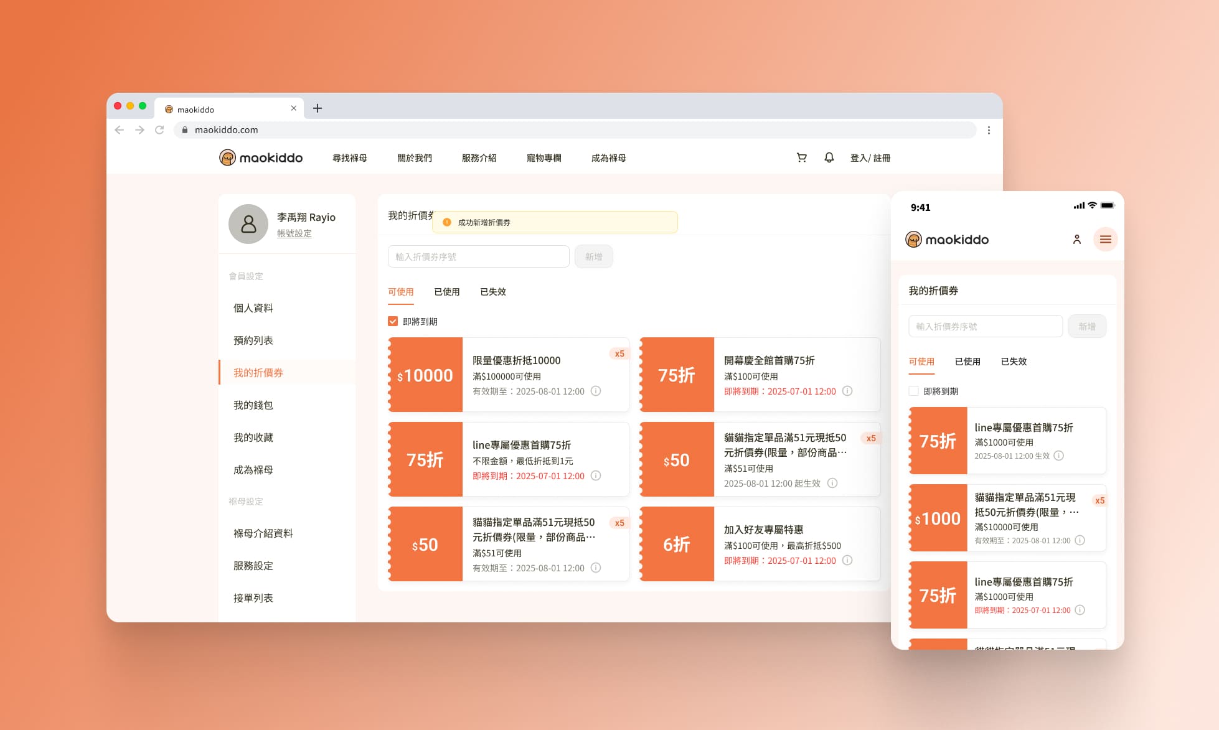Select the mobile 已失效 tab
The width and height of the screenshot is (1219, 730).
pyautogui.click(x=1014, y=361)
